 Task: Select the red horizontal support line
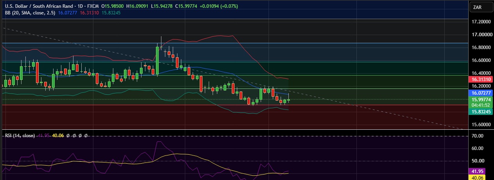point(234,105)
